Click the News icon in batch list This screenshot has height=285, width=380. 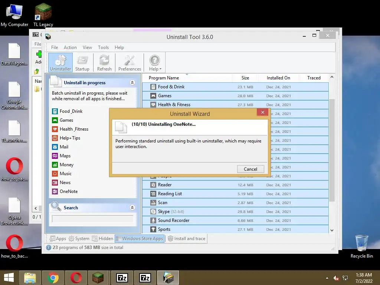(x=55, y=183)
